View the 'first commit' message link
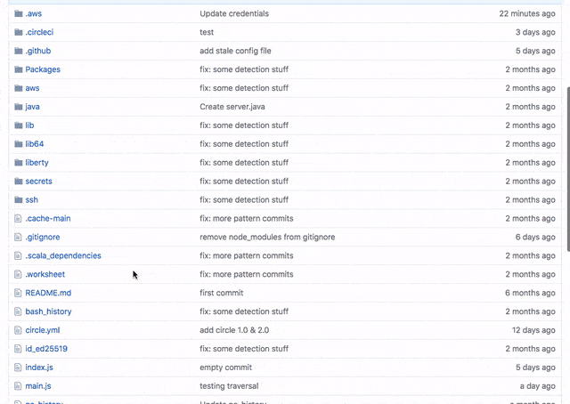The image size is (570, 404). pyautogui.click(x=222, y=293)
